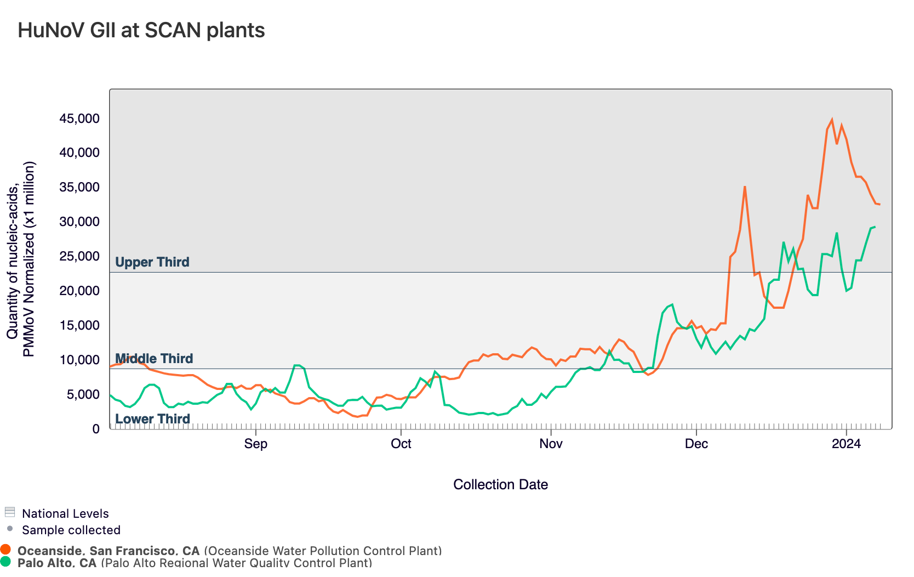914x577 pixels.
Task: Click the gray Sample collected legend dot
Action: pyautogui.click(x=10, y=529)
